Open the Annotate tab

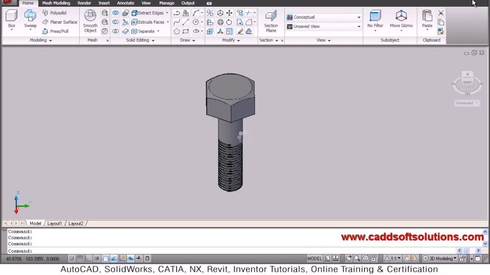(126, 3)
